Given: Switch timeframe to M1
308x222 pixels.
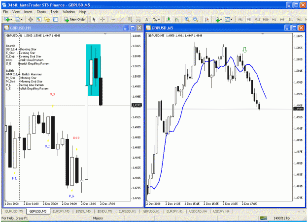Looking at the screenshot, I should (240, 19).
